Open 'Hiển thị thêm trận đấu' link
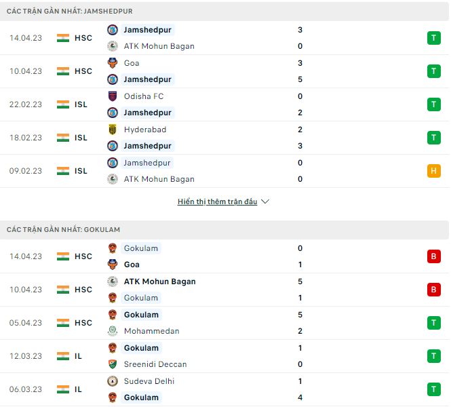Screen dimensions: 451x407 click(217, 201)
